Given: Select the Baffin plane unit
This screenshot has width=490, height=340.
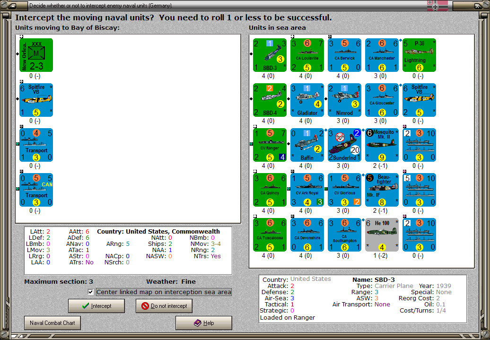Looking at the screenshot, I should 307,145.
